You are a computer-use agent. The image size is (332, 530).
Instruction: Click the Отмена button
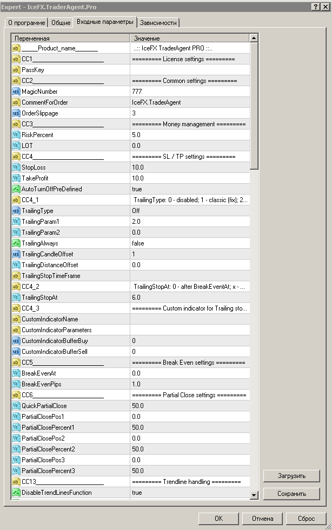coord(262,519)
